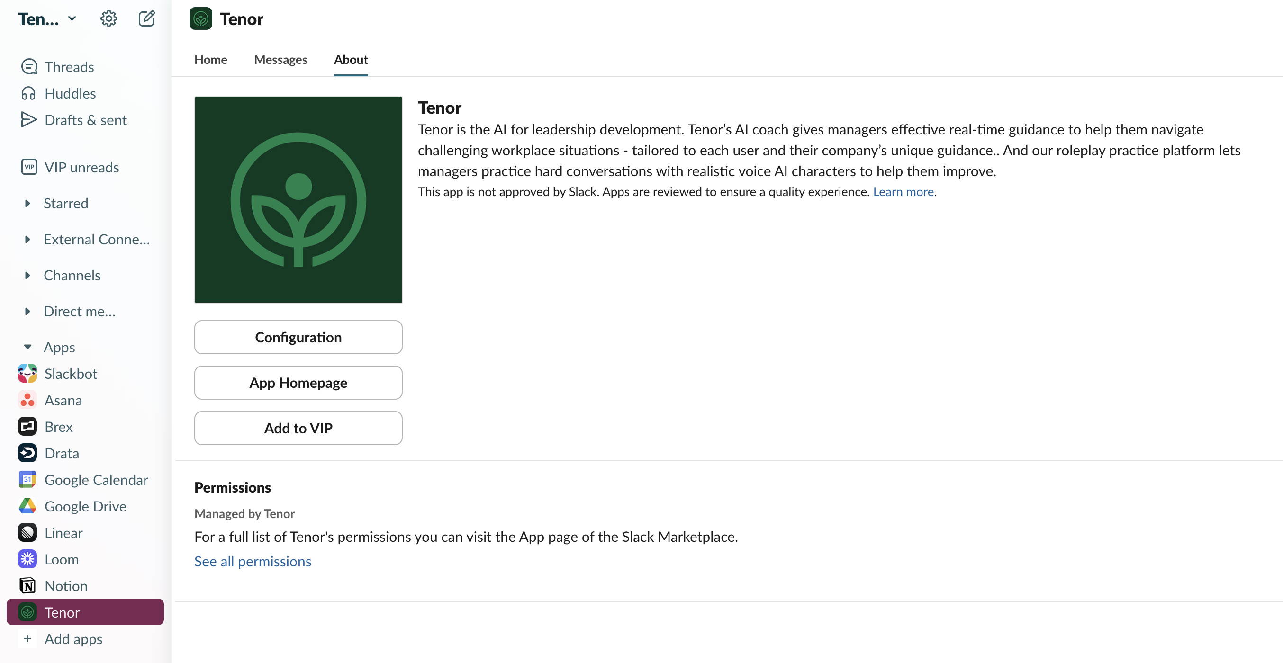The image size is (1283, 663).
Task: Expand the Direct messages section
Action: [x=27, y=311]
